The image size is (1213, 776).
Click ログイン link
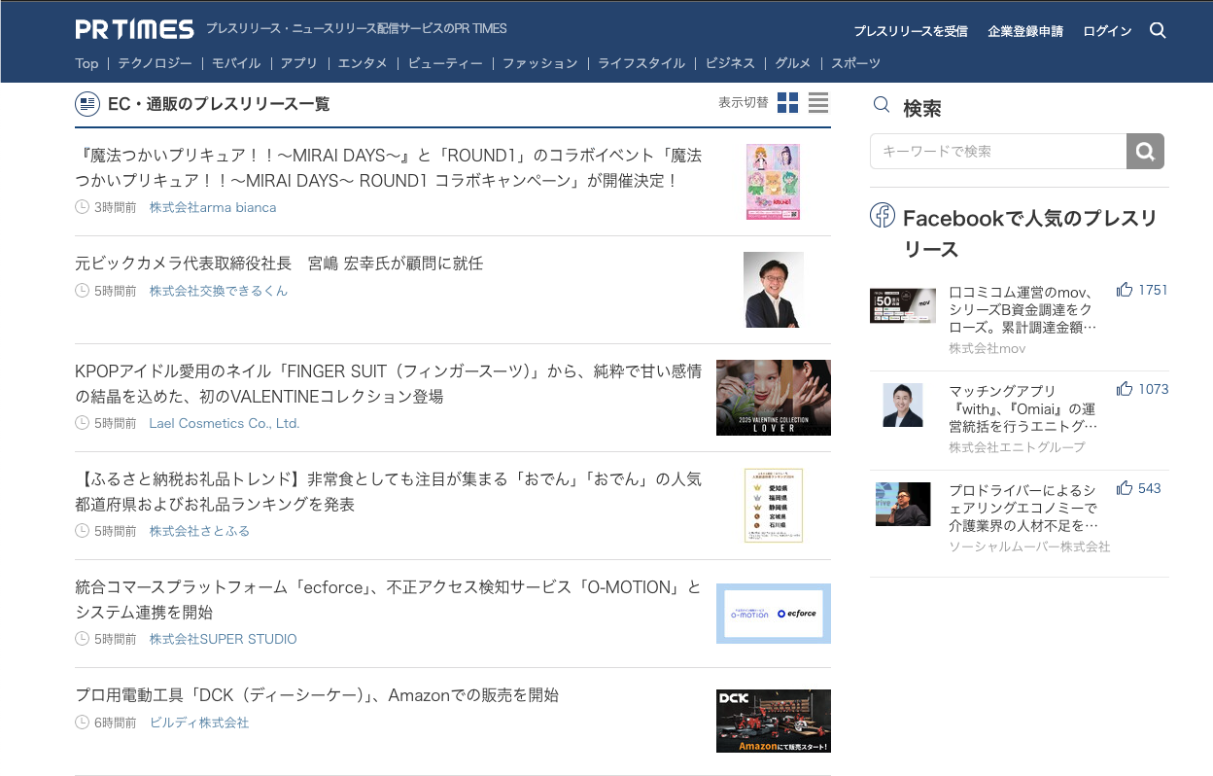[x=1107, y=31]
